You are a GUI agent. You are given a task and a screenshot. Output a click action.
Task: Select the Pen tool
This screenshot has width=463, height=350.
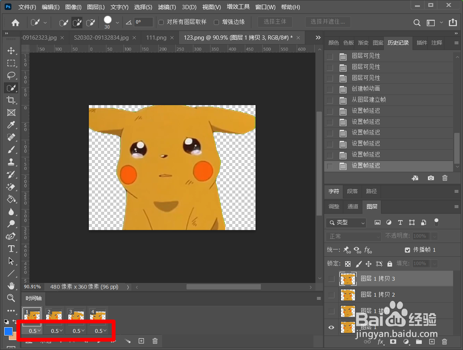coord(11,236)
